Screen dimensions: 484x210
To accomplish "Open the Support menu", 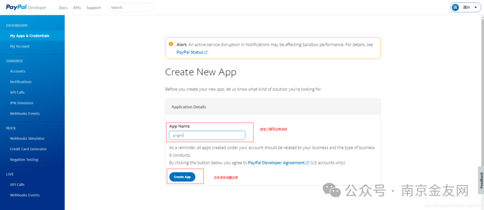I will [x=94, y=8].
